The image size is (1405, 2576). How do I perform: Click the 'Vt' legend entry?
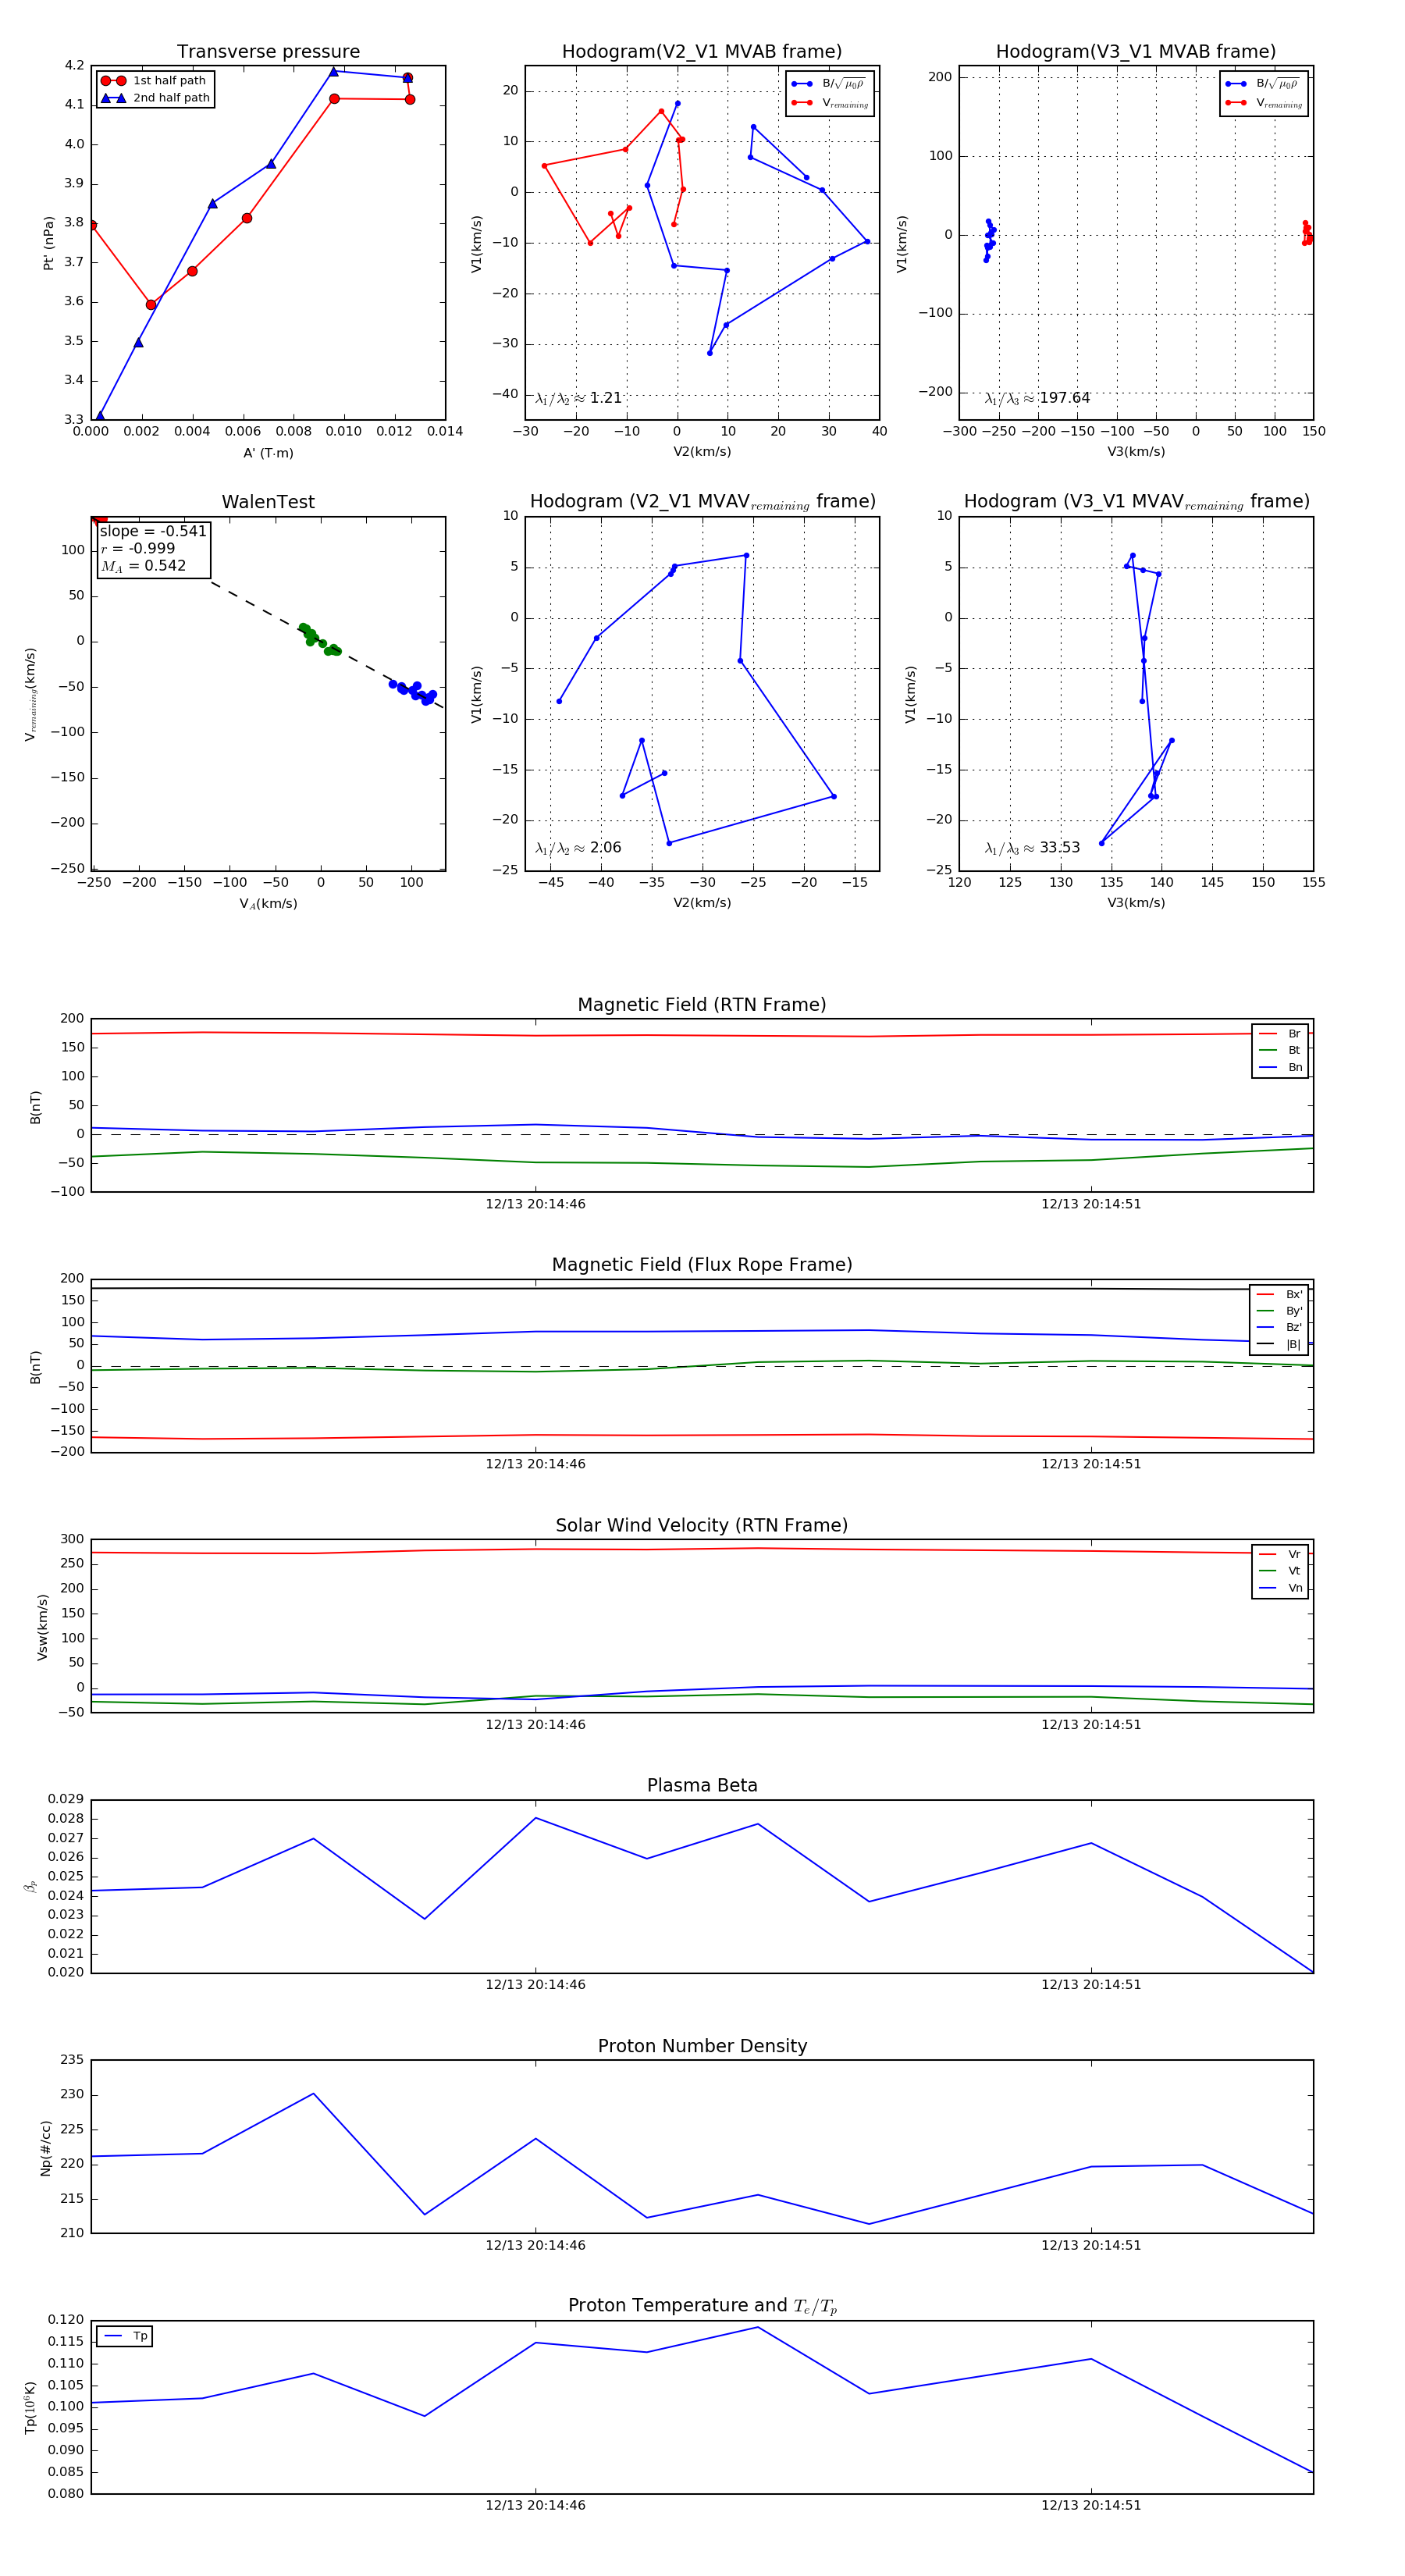pyautogui.click(x=1281, y=1571)
